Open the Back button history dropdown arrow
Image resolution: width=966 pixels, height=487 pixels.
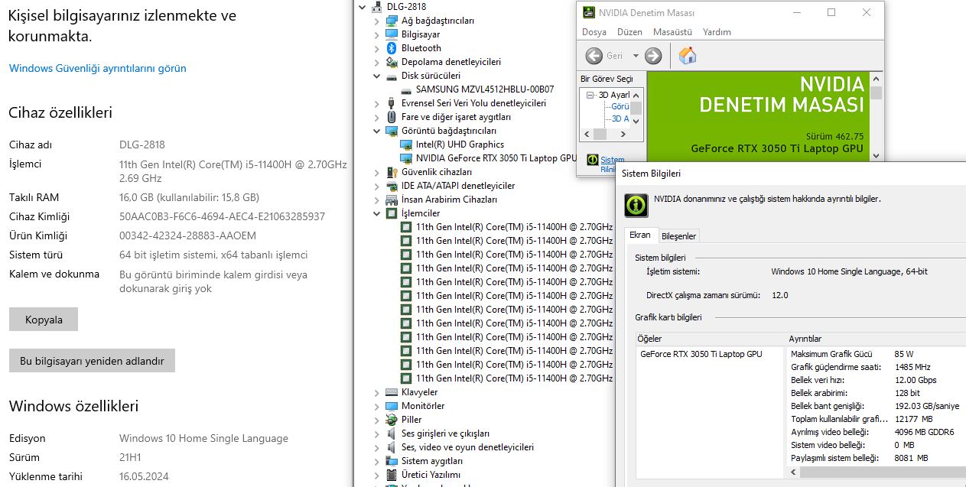636,56
